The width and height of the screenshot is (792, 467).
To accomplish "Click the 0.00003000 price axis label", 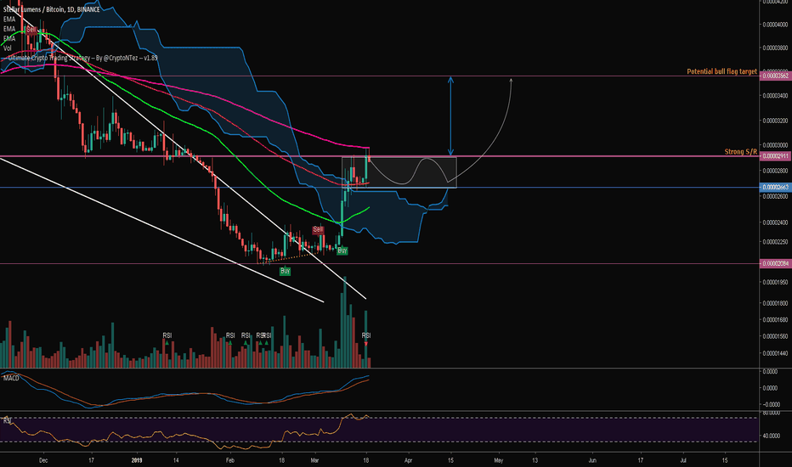I will pyautogui.click(x=775, y=146).
